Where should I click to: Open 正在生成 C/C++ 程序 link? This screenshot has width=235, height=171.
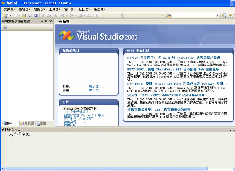click(x=79, y=119)
